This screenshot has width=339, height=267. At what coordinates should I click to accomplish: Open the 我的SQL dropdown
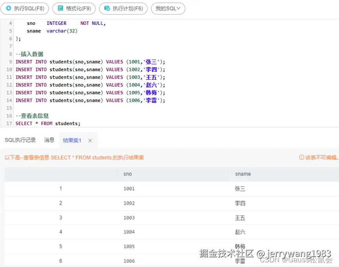(x=168, y=9)
